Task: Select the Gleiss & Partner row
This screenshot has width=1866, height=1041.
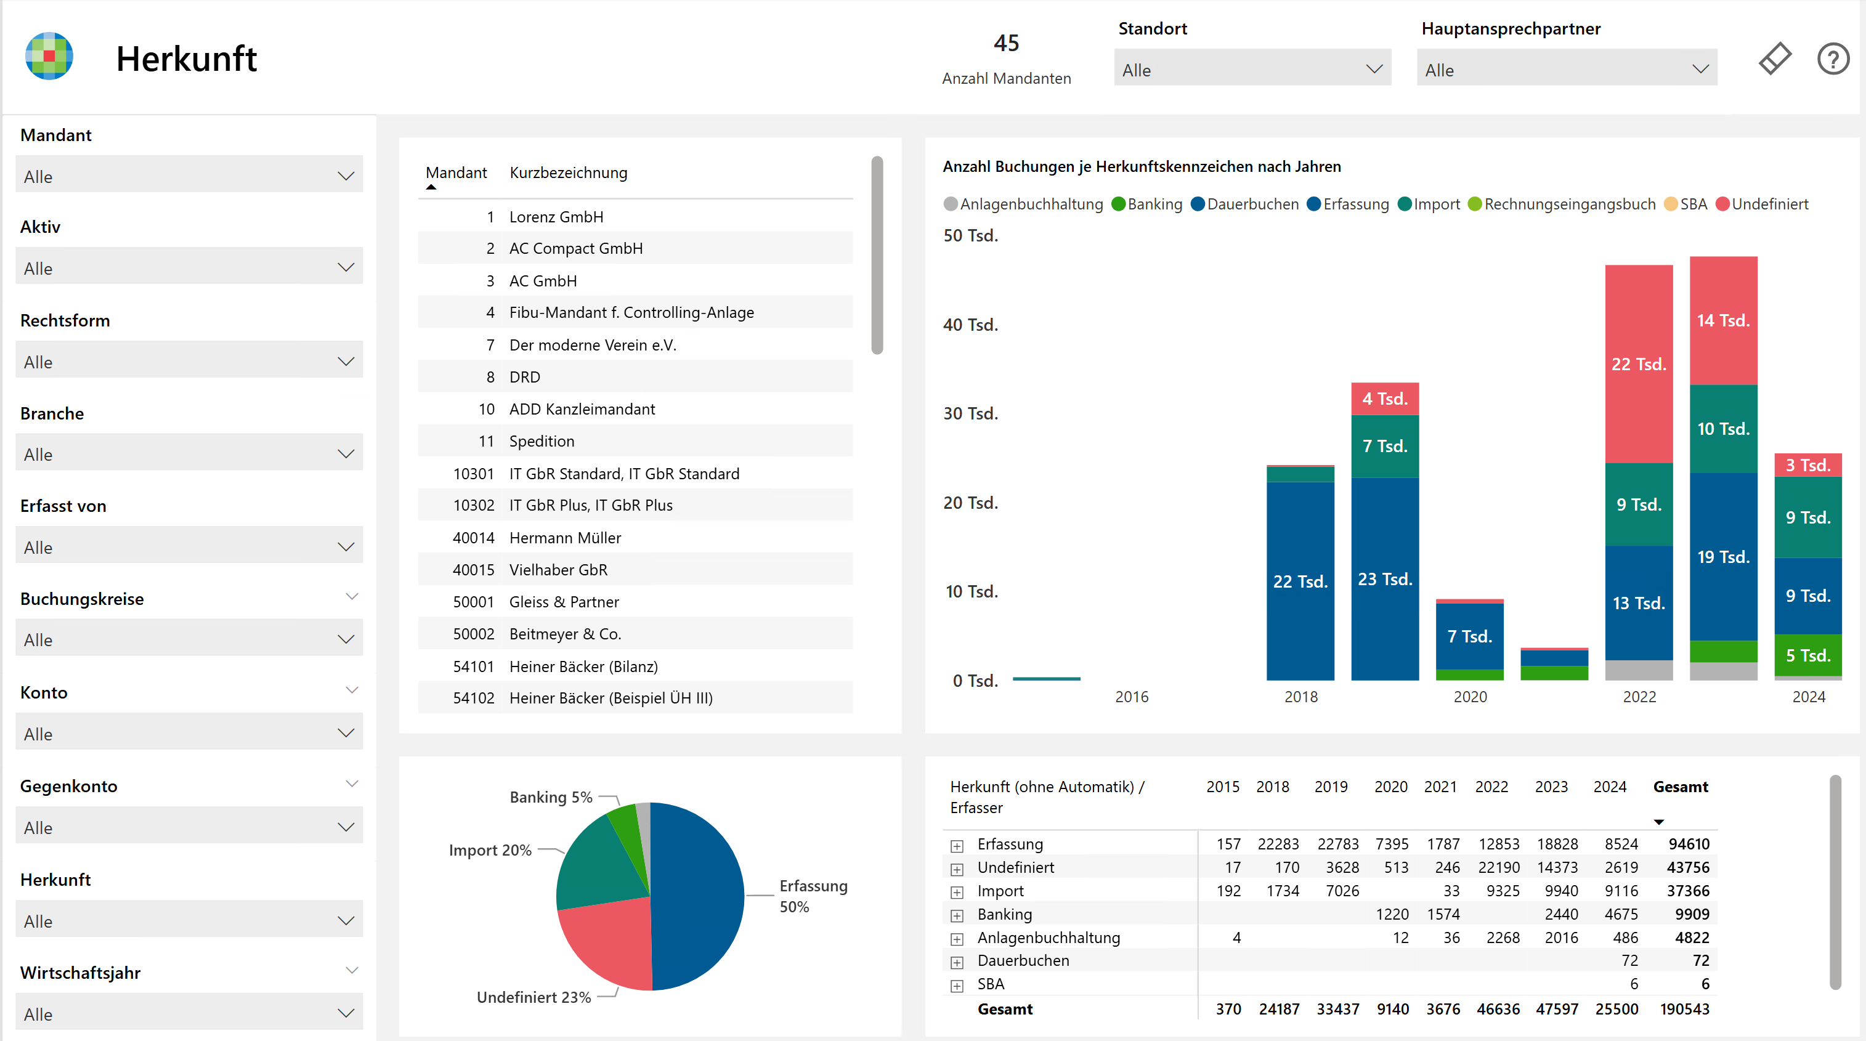Action: point(635,601)
